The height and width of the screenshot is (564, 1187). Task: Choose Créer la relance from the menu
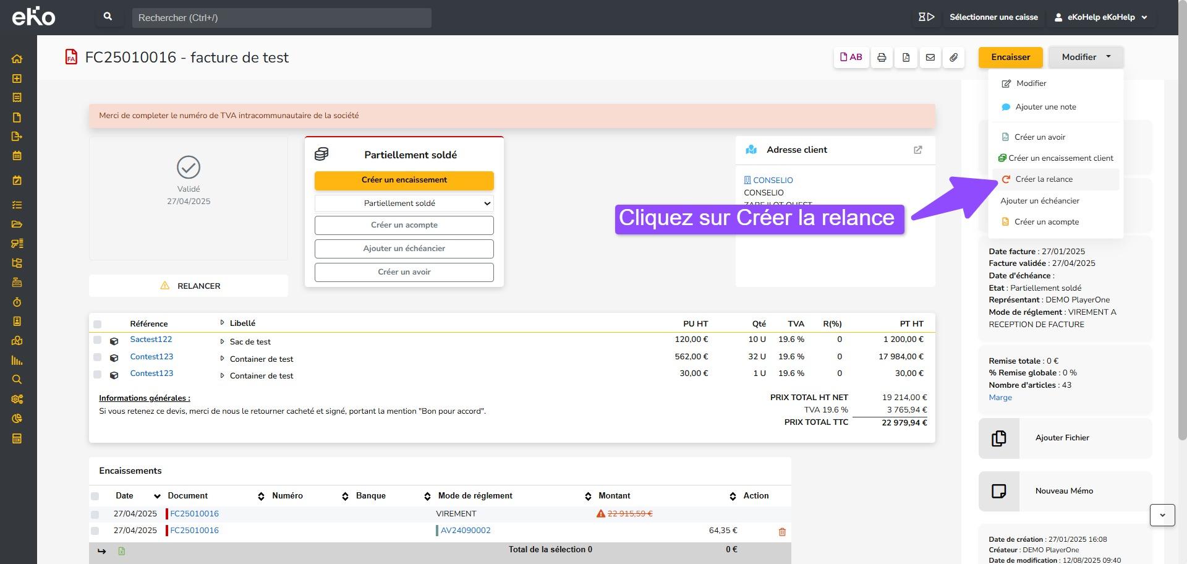point(1044,179)
